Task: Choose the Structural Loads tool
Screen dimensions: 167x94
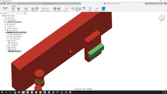Action: click(47, 9)
